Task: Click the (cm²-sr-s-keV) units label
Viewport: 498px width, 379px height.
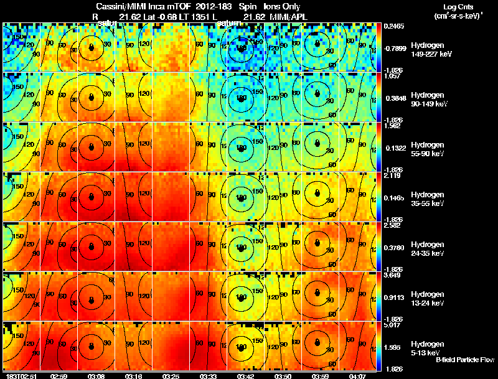Action: tap(458, 16)
